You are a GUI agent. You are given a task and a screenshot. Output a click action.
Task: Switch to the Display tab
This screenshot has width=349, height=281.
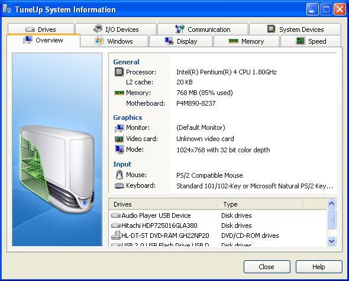tap(181, 41)
